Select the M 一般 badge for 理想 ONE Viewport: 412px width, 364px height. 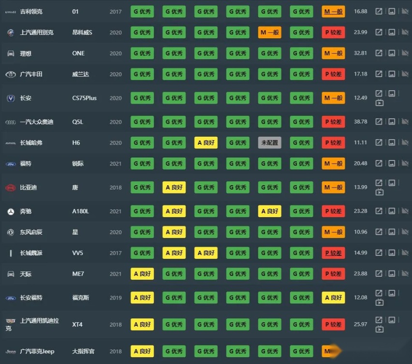(333, 53)
